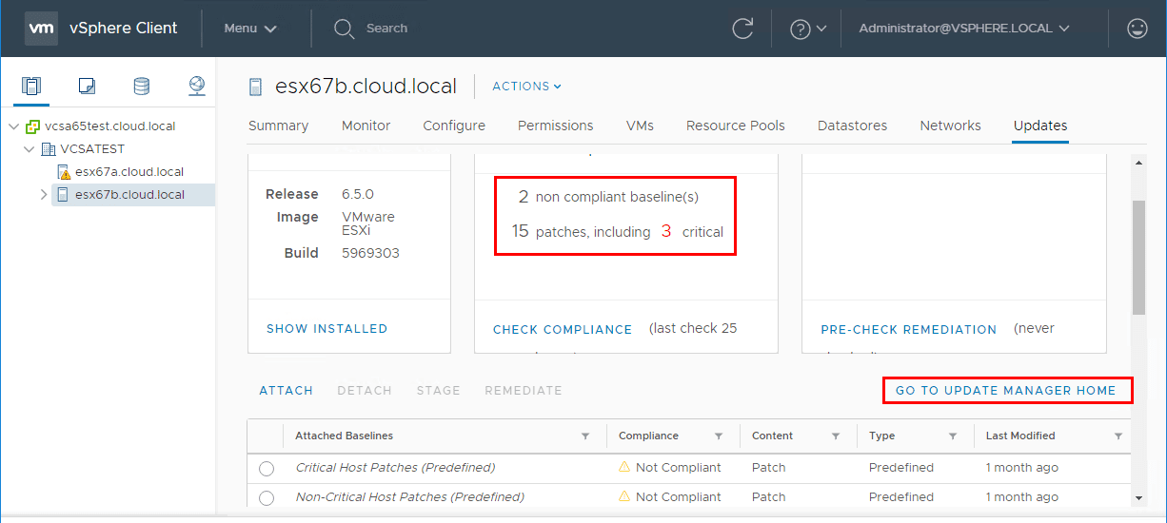Click Go To Update Manager Home
Viewport: 1167px width, 523px height.
[1005, 391]
